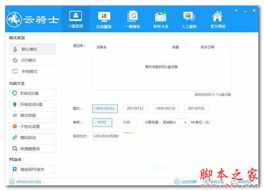Viewport: 264px width, 191px height.
Task: Click the monitor icon beside 本地模式
Action: point(15,71)
